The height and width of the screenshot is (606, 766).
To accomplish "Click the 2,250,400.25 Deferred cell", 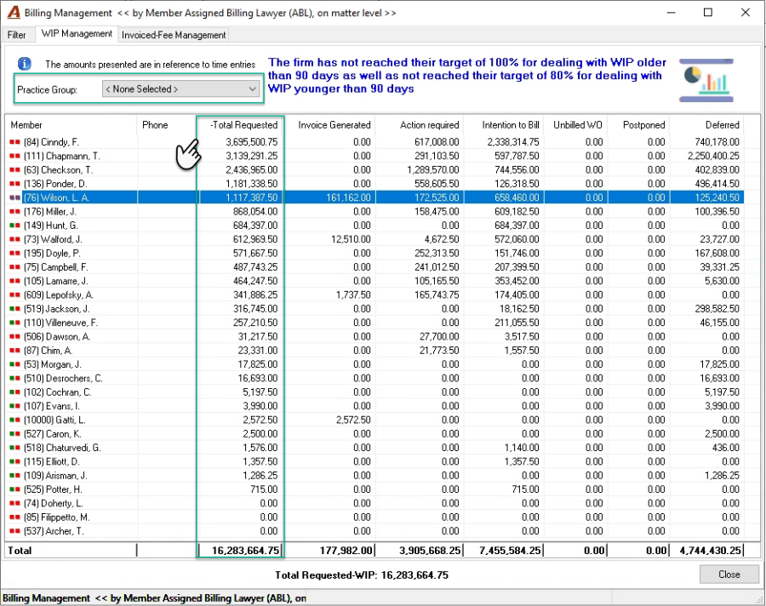I will 707,156.
